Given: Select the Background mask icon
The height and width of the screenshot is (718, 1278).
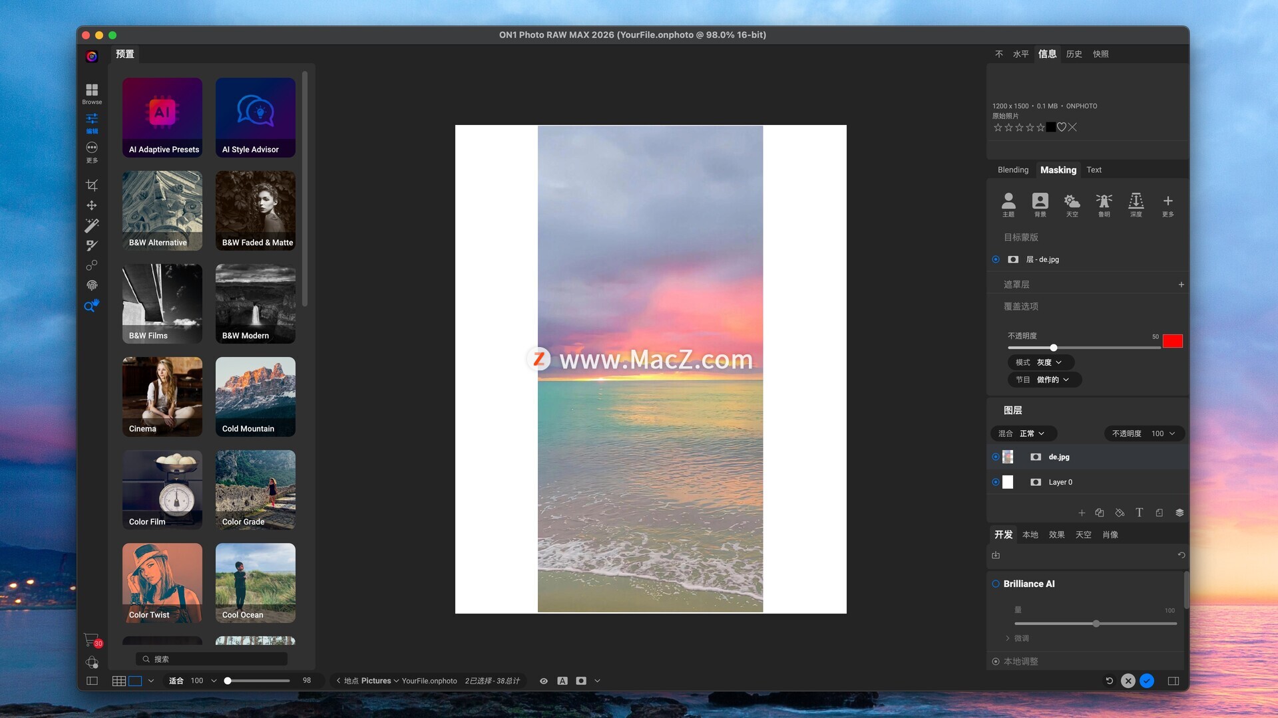Looking at the screenshot, I should coord(1040,203).
